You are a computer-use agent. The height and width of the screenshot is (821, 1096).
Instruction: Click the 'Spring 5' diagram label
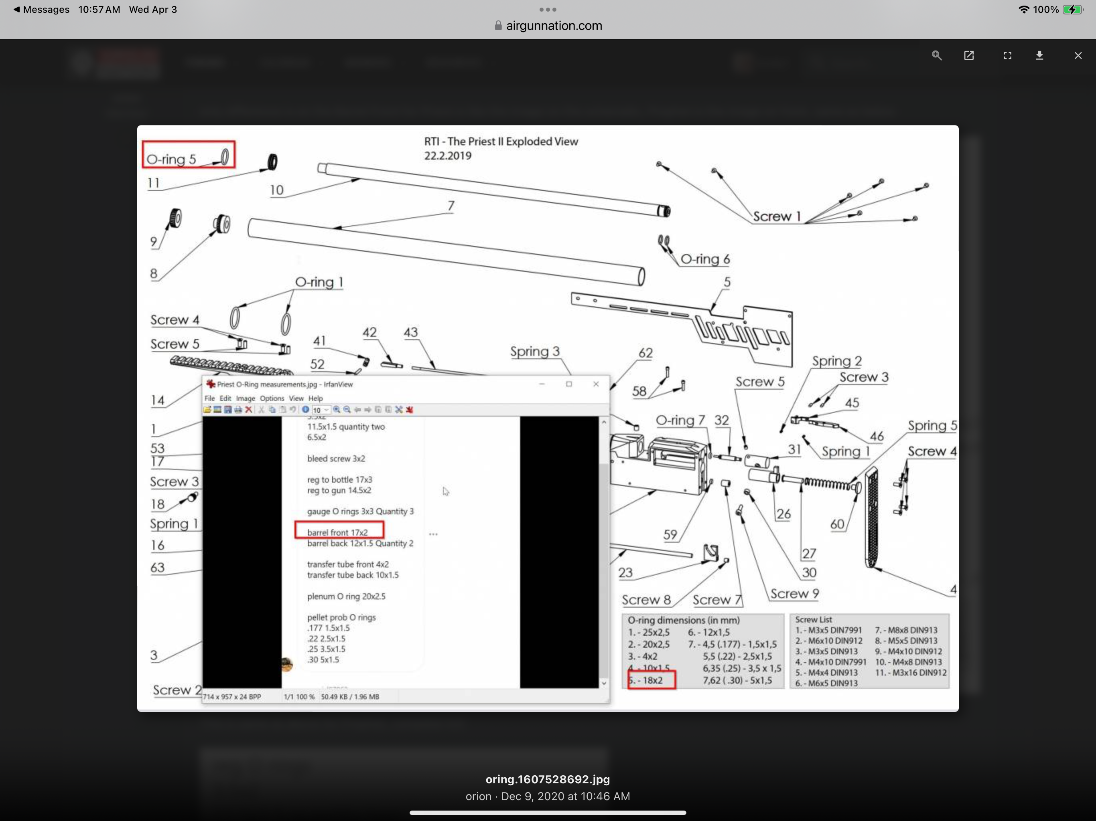pyautogui.click(x=932, y=425)
